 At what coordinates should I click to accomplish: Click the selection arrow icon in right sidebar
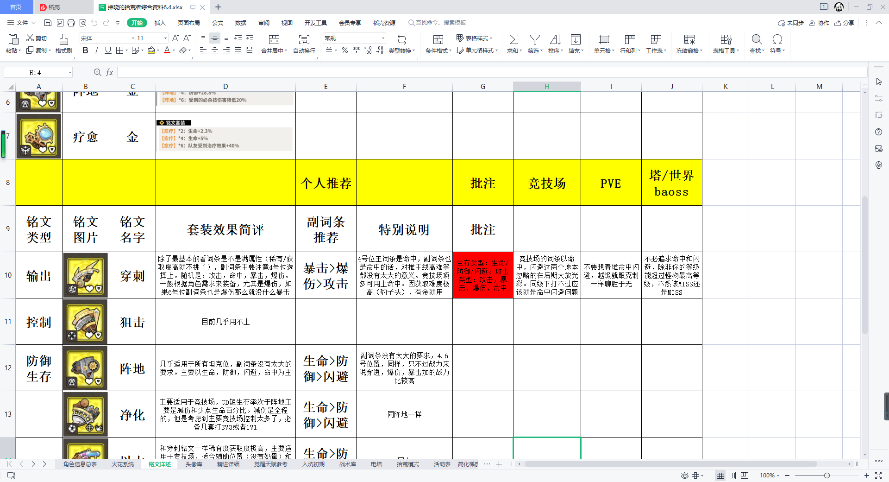pyautogui.click(x=879, y=82)
